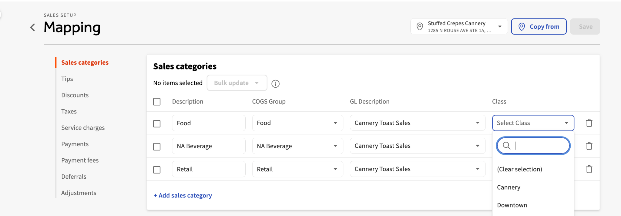
Task: Tick the NA Beverage row checkbox
Action: (157, 147)
